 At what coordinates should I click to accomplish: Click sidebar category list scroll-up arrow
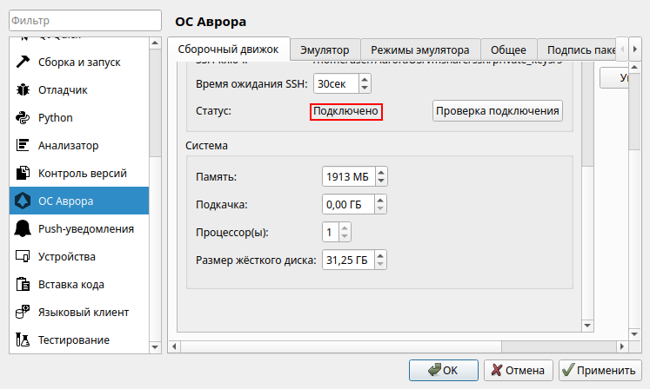click(x=155, y=43)
